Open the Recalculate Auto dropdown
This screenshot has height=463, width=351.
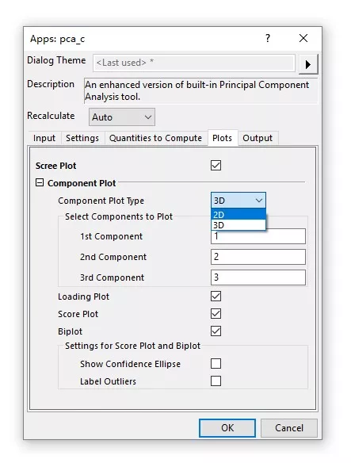(x=122, y=117)
